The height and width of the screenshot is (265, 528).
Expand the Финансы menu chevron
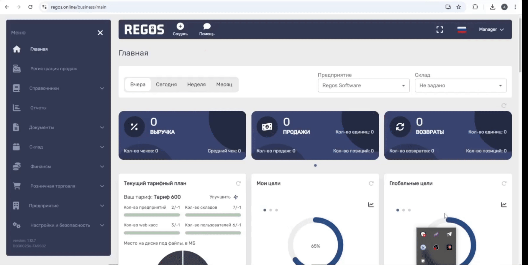pyautogui.click(x=102, y=167)
